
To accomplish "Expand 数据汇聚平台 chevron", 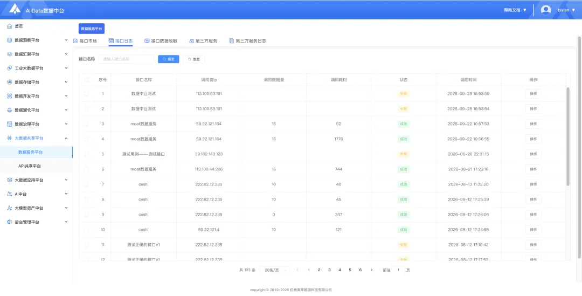I will click(x=66, y=54).
